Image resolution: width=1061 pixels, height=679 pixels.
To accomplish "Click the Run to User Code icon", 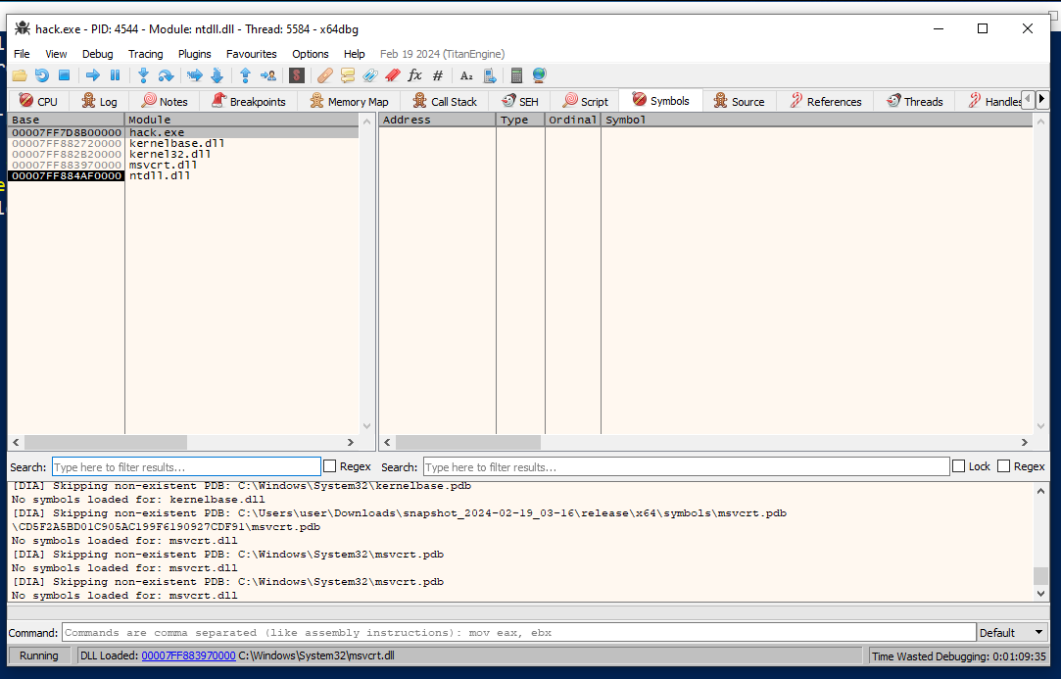I will click(x=268, y=75).
